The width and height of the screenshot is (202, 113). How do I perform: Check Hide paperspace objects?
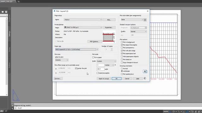[x=122, y=56]
